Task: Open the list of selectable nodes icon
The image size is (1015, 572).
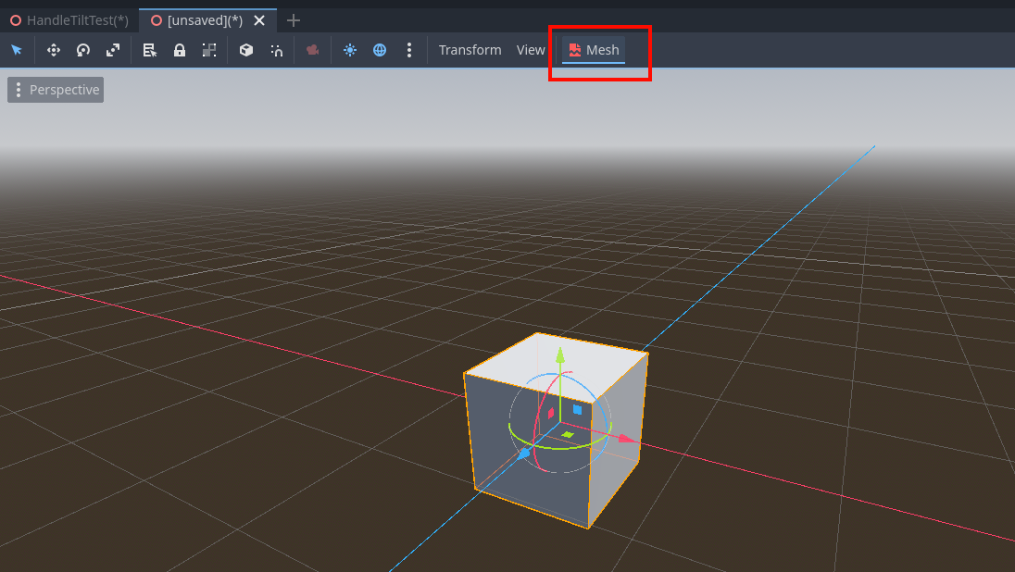Action: pyautogui.click(x=149, y=50)
